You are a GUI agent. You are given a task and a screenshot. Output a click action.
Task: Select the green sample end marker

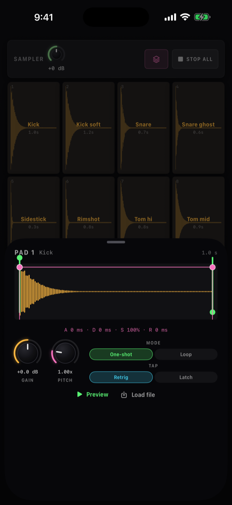click(x=212, y=312)
